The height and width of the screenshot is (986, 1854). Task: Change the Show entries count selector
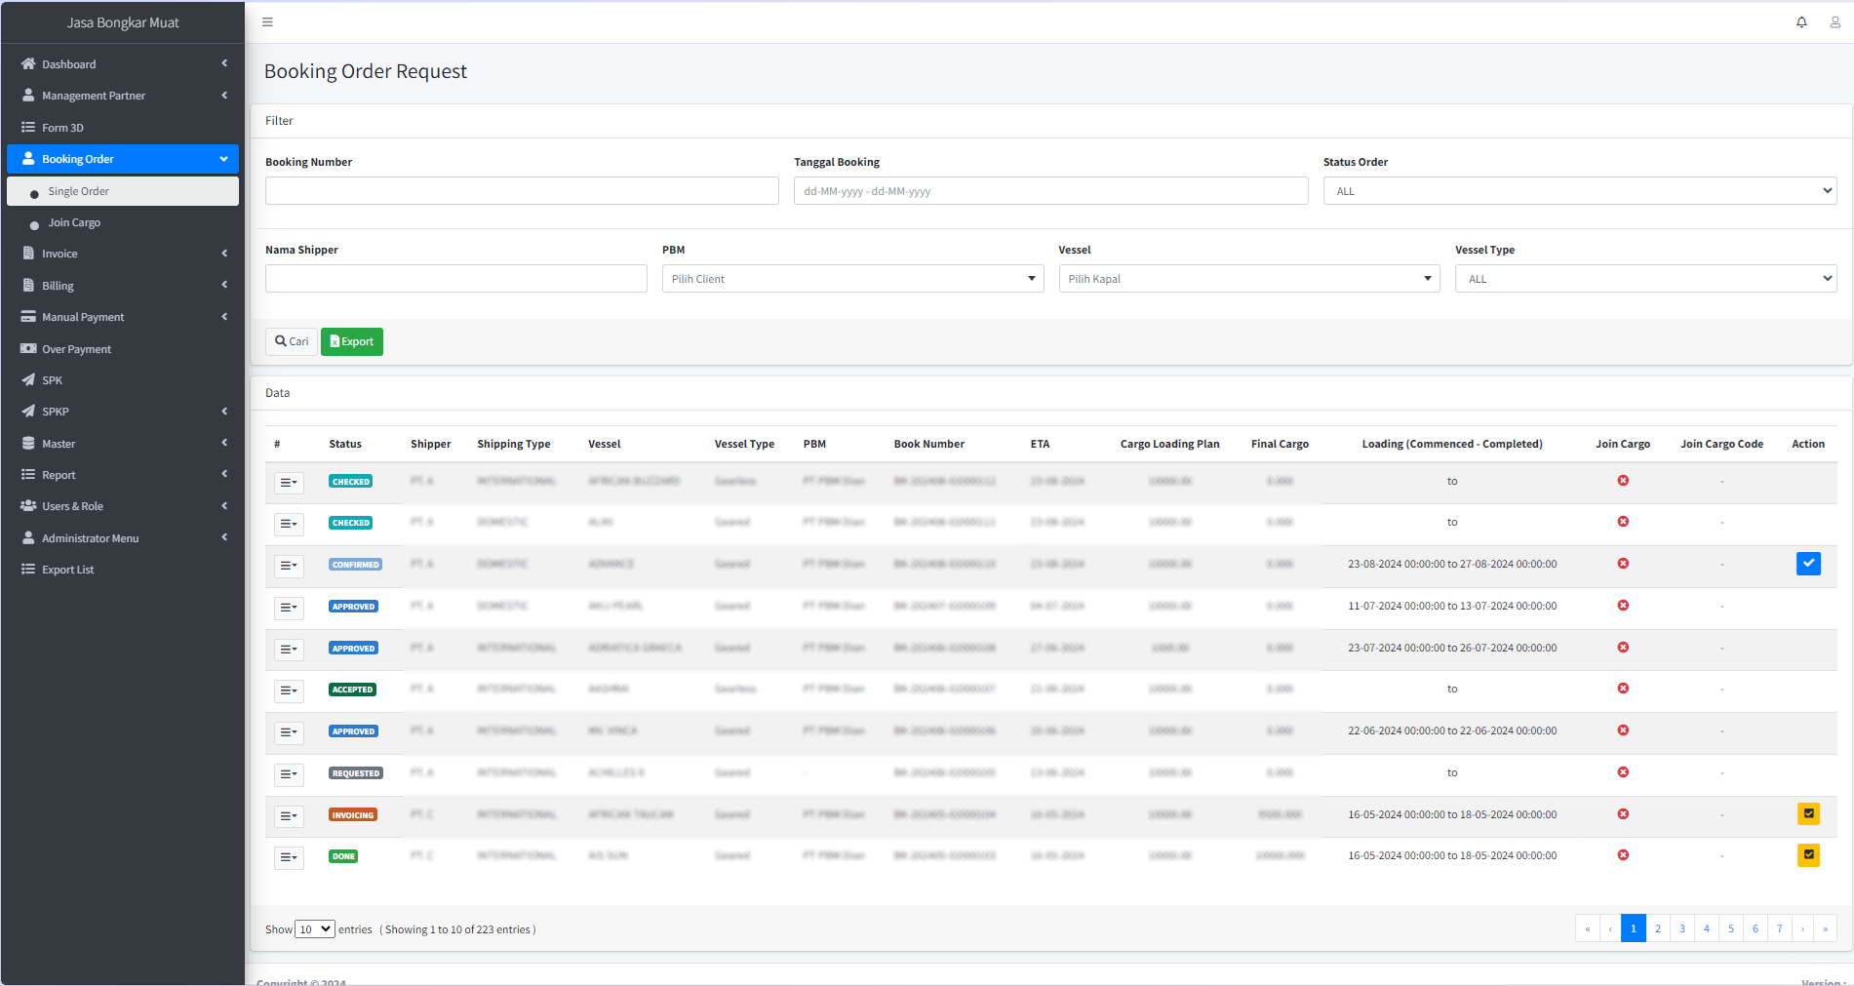[314, 928]
